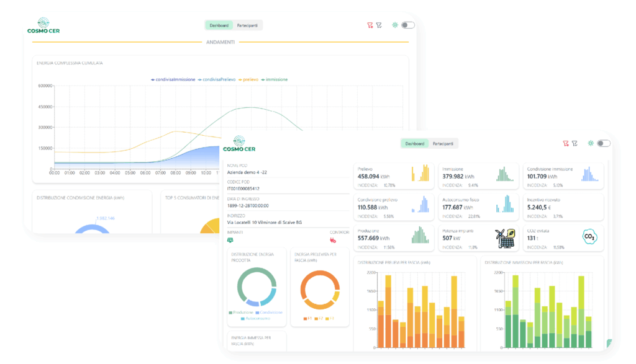Open the Partecipanti tab in front window
The height and width of the screenshot is (364, 636).
tap(443, 143)
